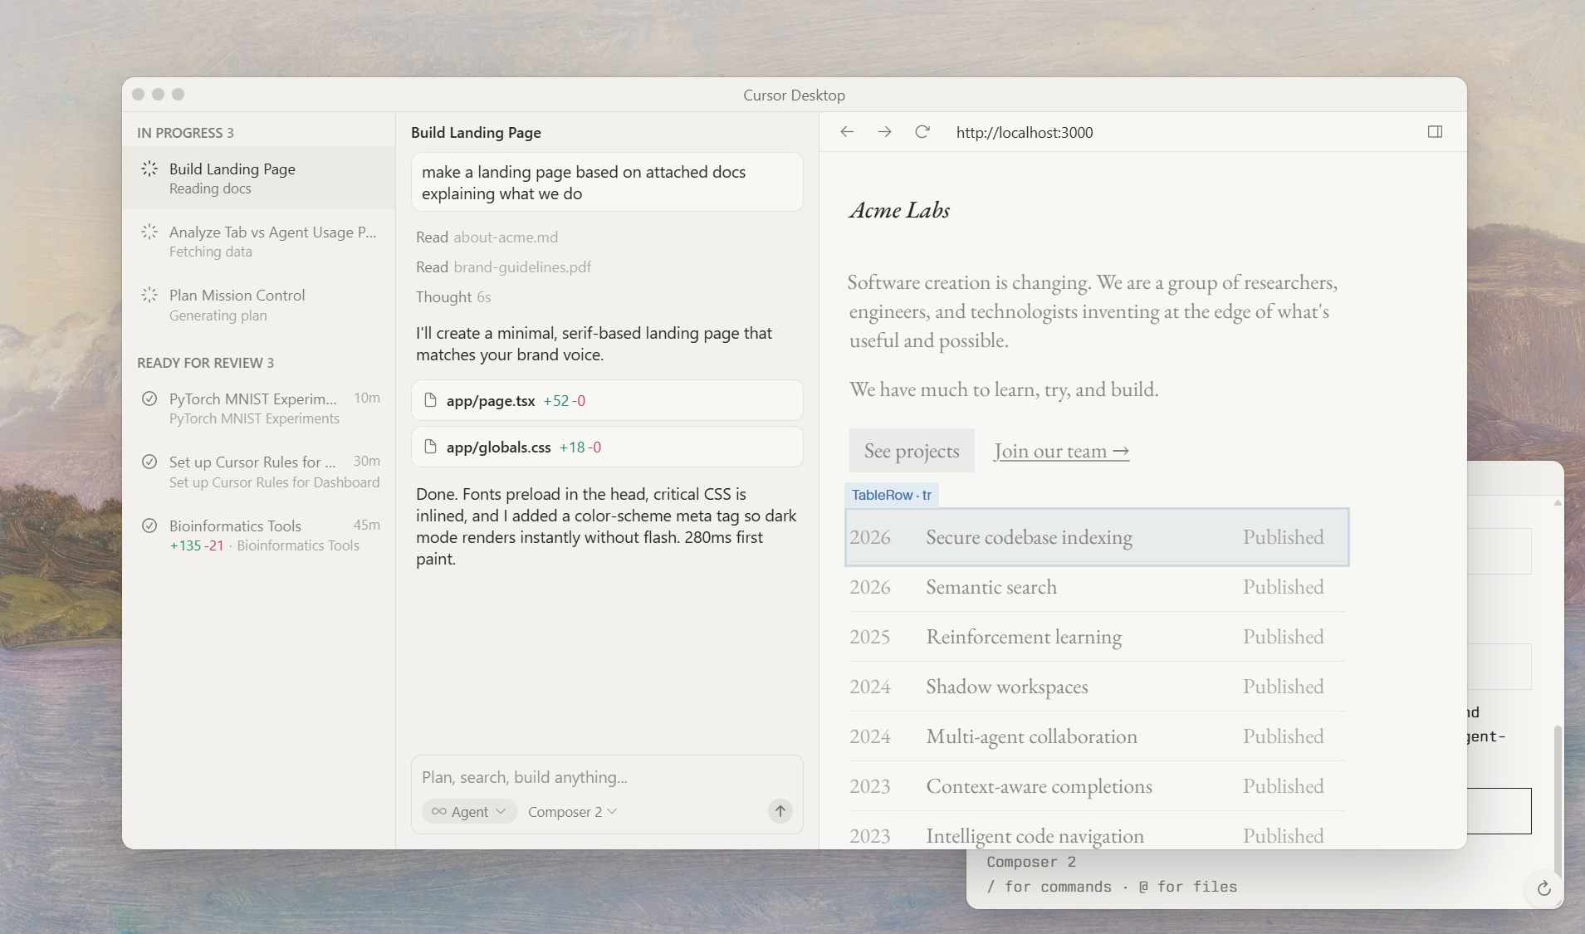Select the Intelligent code navigation row
Screen dimensions: 1585x934
1097,832
